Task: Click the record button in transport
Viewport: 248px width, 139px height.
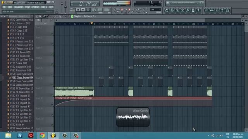Action: [88, 10]
